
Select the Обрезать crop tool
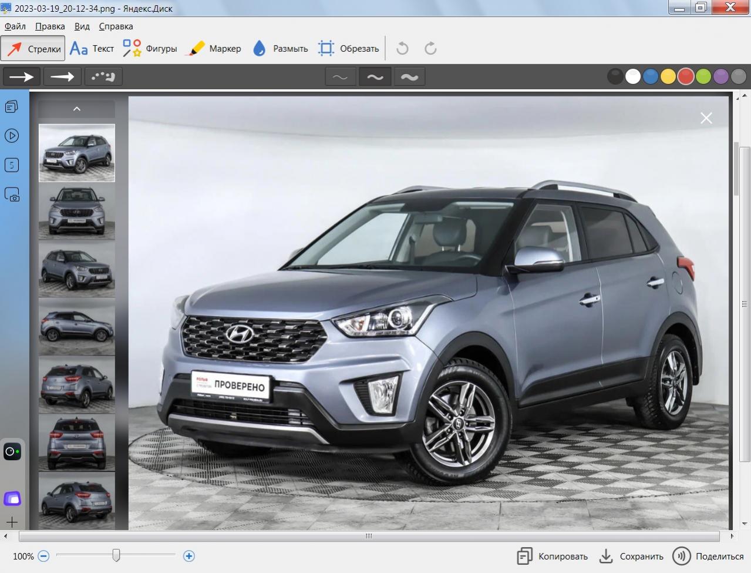348,48
